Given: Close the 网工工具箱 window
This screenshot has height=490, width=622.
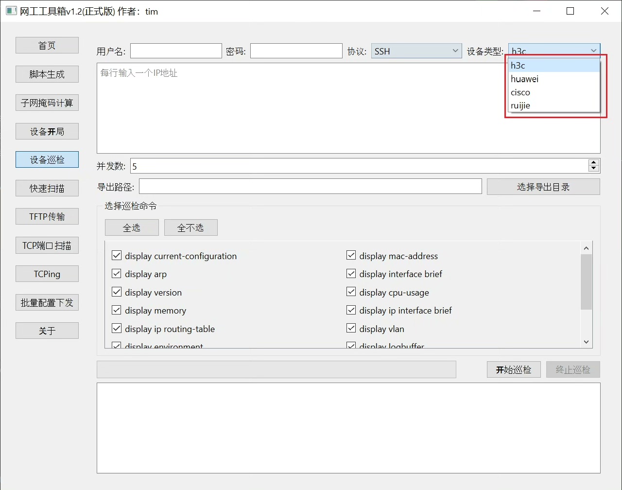Looking at the screenshot, I should tap(605, 11).
